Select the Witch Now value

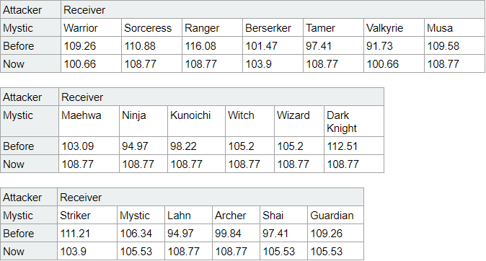point(249,164)
